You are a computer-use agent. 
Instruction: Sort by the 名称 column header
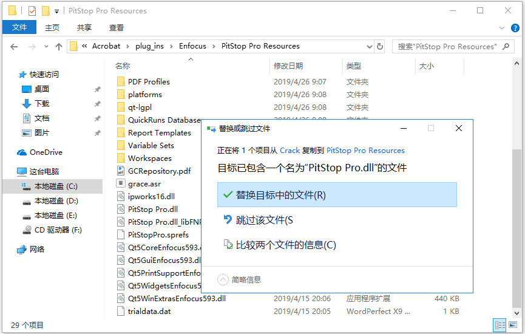pos(123,66)
